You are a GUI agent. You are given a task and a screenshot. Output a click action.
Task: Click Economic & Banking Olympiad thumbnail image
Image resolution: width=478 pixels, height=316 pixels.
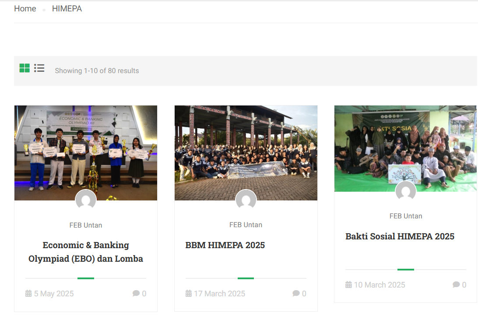click(x=86, y=149)
